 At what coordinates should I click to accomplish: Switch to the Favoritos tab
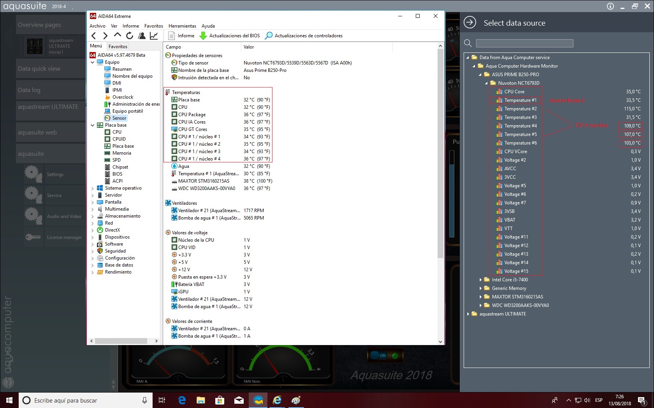pyautogui.click(x=118, y=46)
